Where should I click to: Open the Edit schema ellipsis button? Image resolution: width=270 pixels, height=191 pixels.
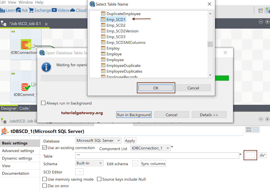click(135, 163)
